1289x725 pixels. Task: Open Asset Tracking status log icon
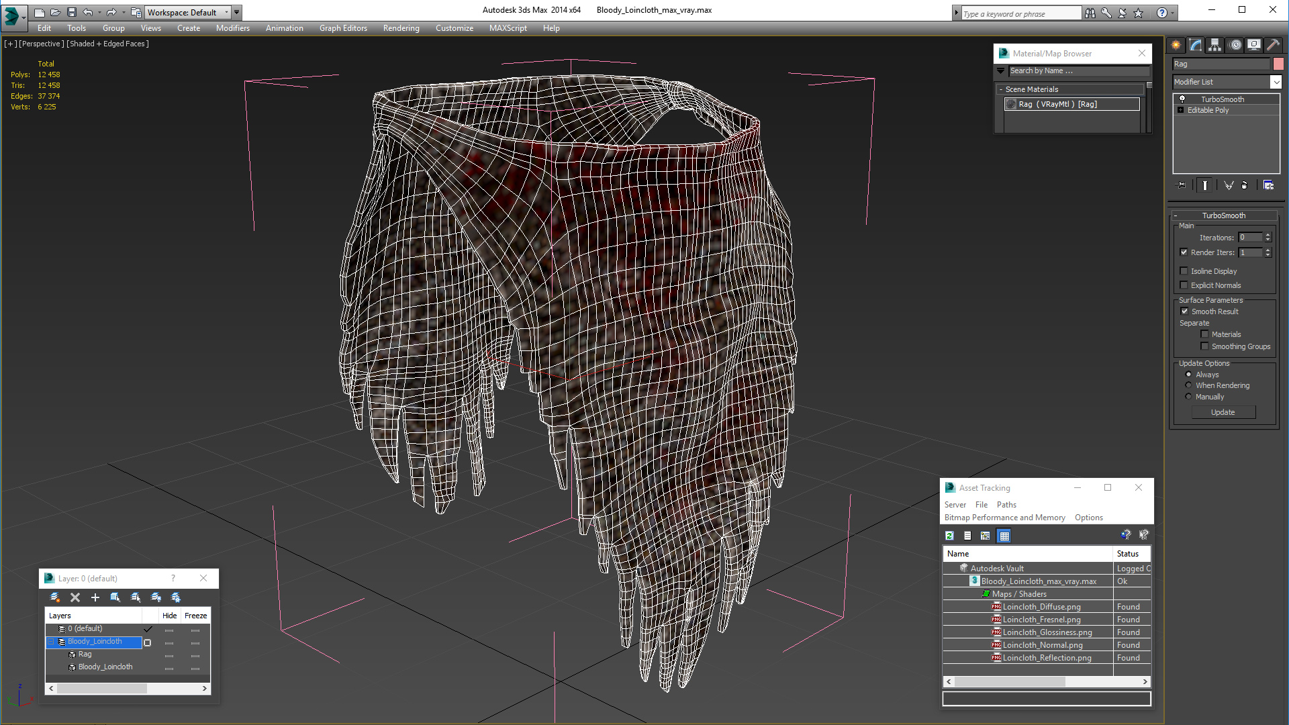967,536
